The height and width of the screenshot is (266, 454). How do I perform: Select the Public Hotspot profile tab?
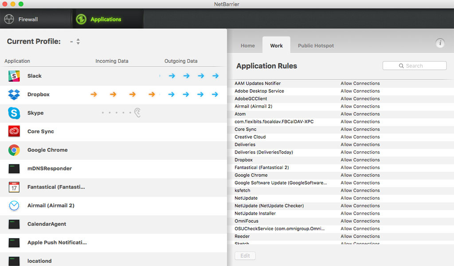click(316, 46)
